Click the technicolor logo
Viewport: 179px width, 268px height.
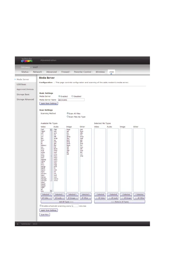[x=27, y=60]
